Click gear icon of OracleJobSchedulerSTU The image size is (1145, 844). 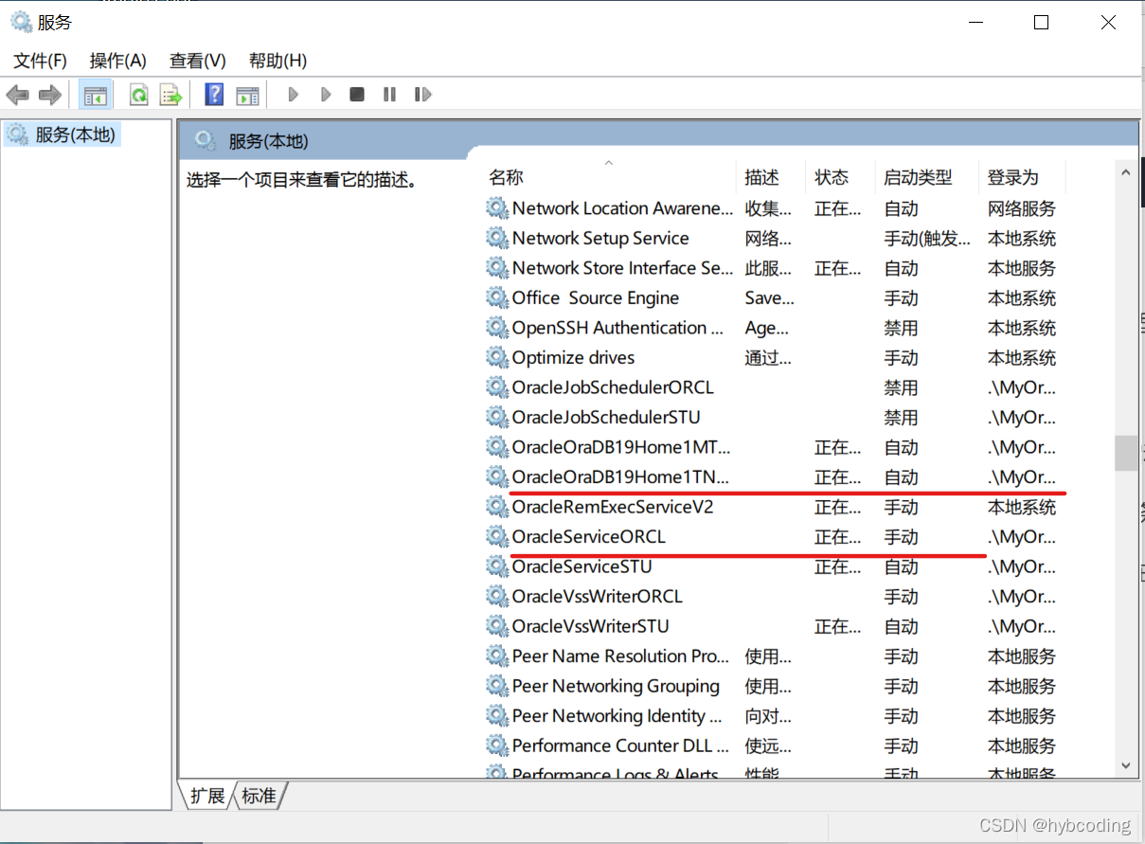[x=497, y=417]
